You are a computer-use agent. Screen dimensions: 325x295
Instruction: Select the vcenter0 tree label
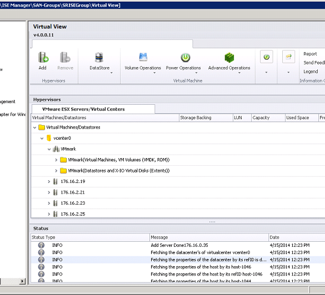pyautogui.click(x=62, y=138)
